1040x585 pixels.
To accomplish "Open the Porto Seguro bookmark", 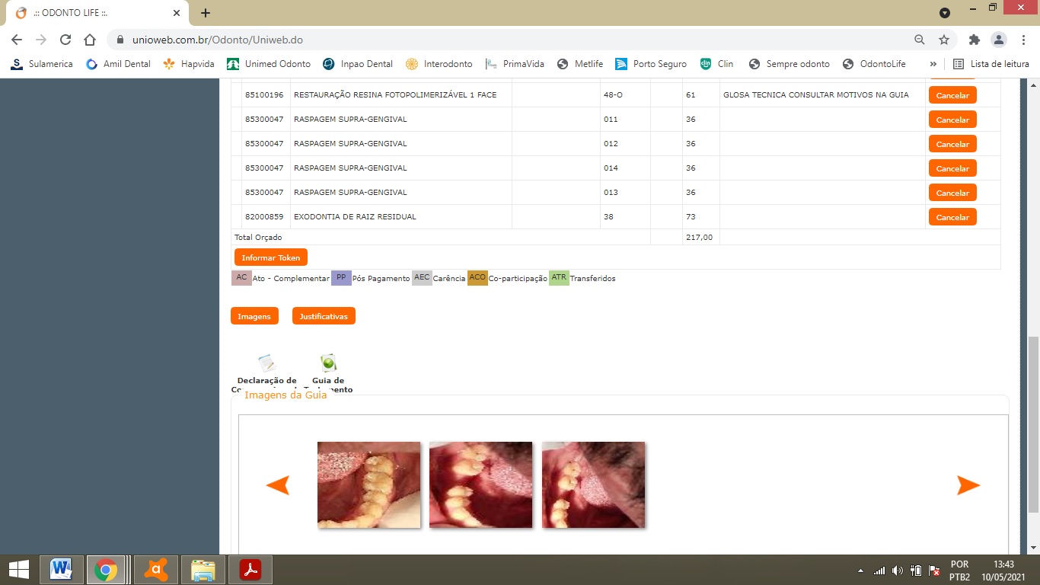I will point(651,64).
